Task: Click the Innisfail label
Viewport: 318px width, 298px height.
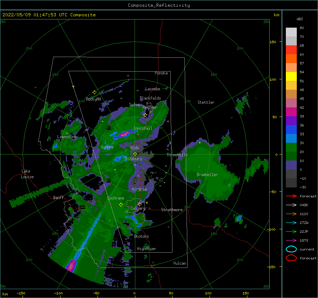Action: point(143,128)
